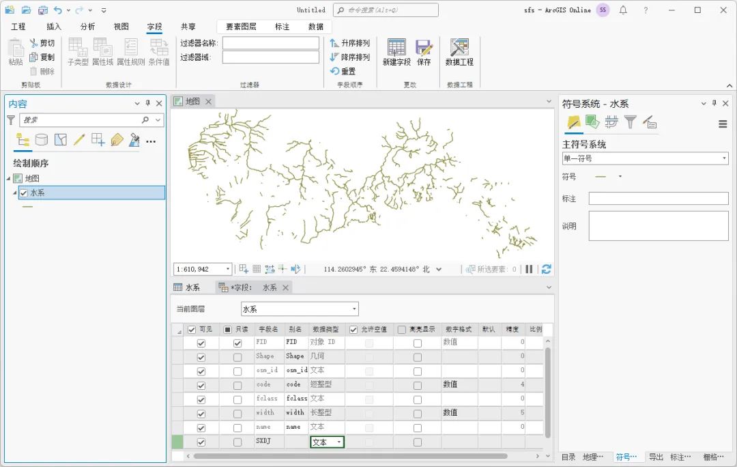Open the 插入 (Insert) ribbon tab
The image size is (737, 467).
54,27
